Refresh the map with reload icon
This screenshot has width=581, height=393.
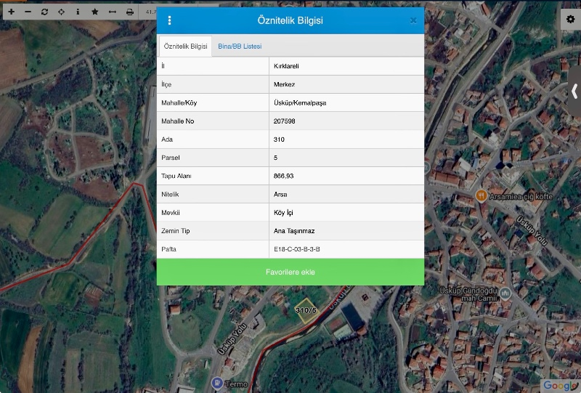pyautogui.click(x=44, y=12)
